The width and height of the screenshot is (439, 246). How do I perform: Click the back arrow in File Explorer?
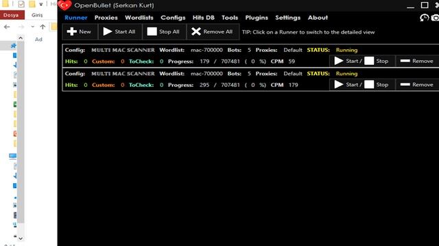click(7, 27)
